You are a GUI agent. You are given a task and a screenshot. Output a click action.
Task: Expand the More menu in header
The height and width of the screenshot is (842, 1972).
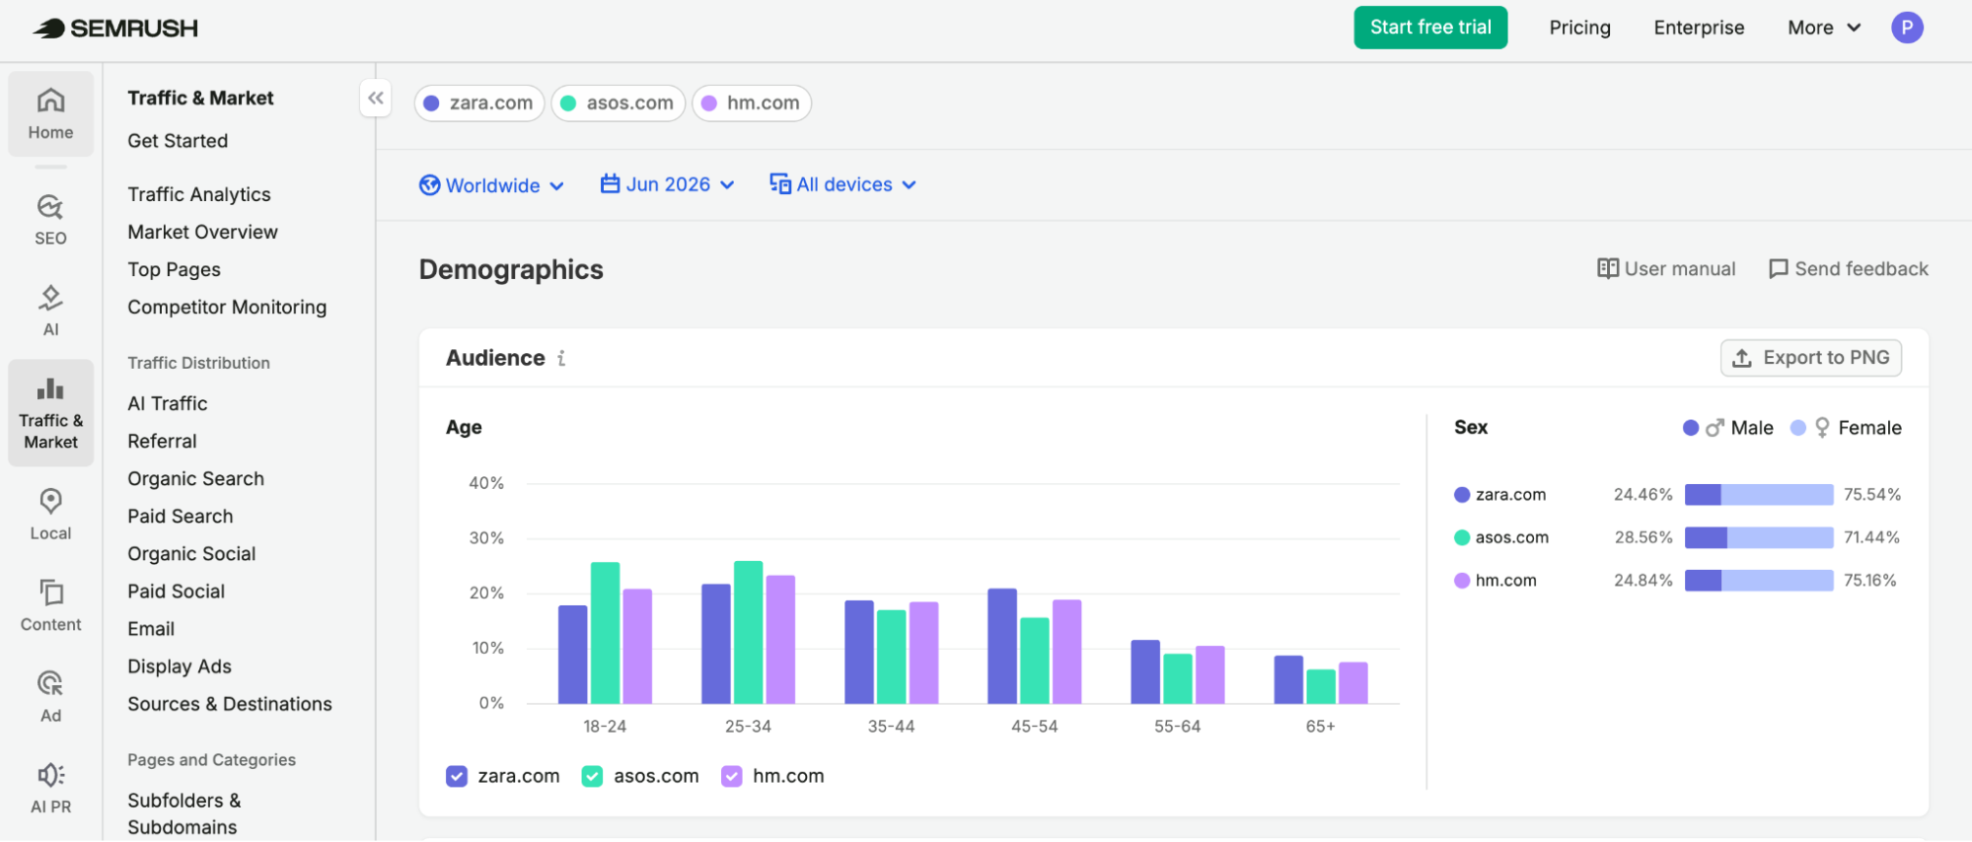tap(1824, 28)
